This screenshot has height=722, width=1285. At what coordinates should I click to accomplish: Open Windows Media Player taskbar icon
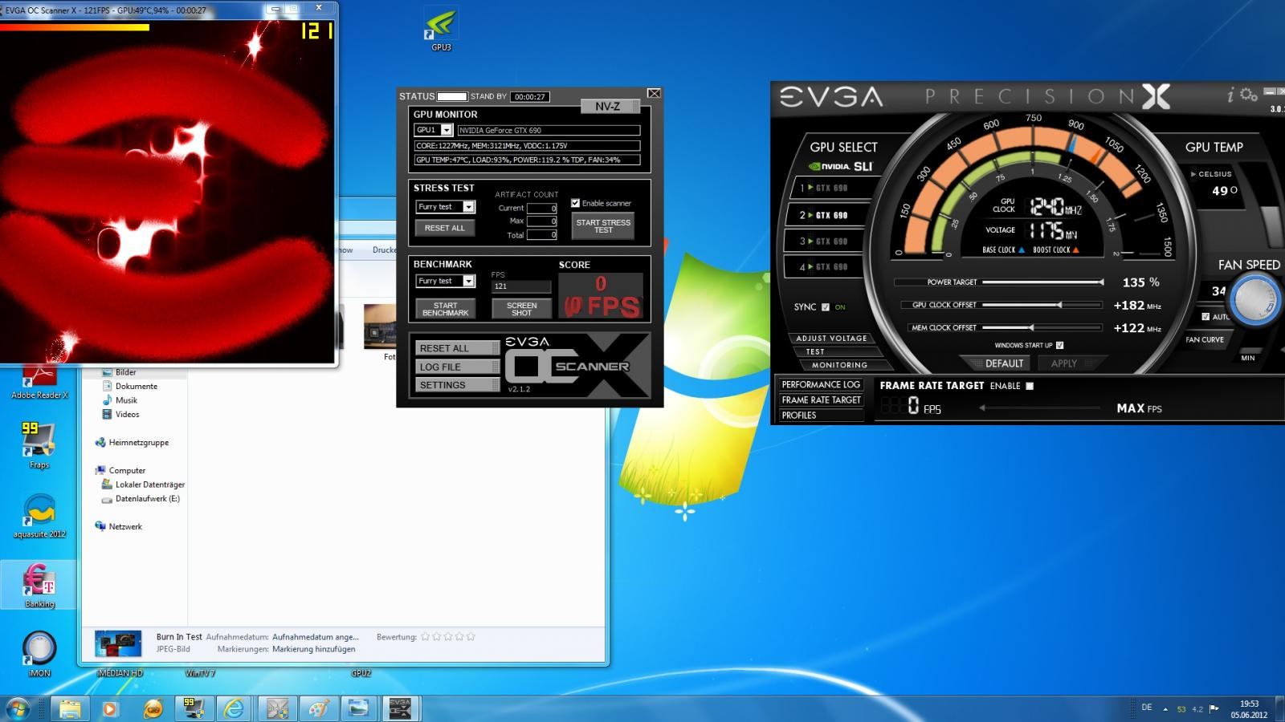(x=110, y=708)
